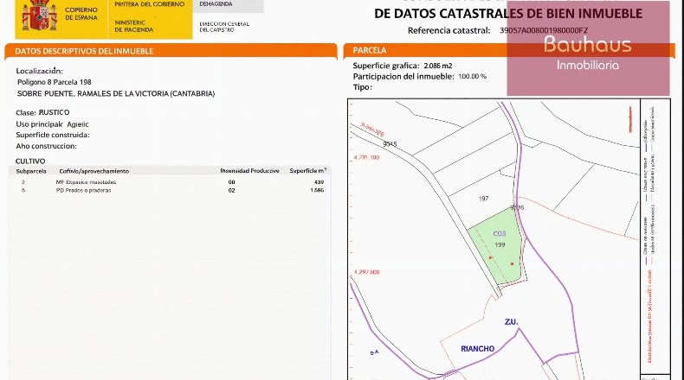
Task: Click the coordinate label 4.791.100
Action: (366, 157)
